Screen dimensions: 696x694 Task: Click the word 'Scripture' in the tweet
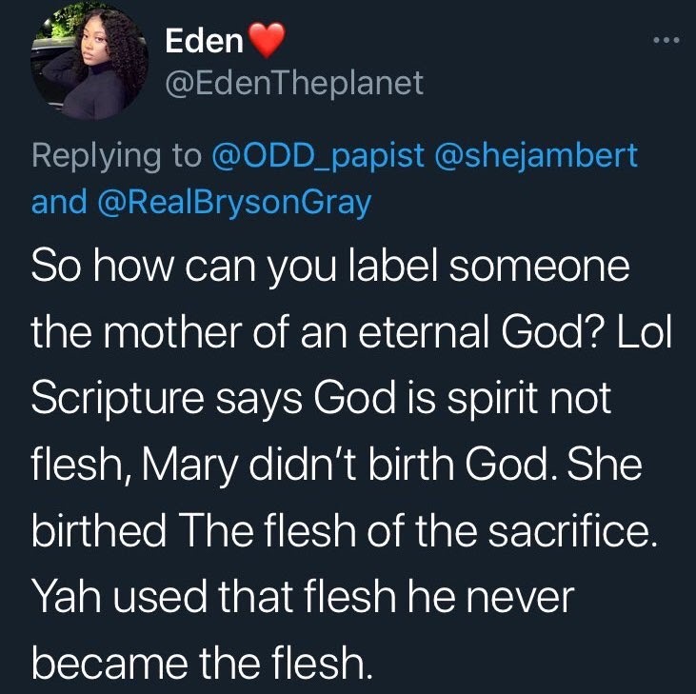click(118, 399)
